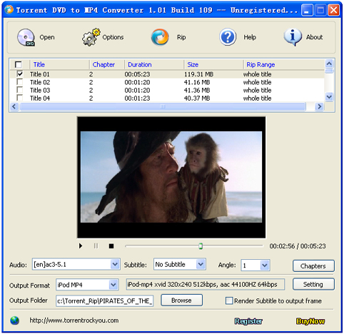This screenshot has width=344, height=334.
Task: Open the Chapters button
Action: (x=313, y=265)
